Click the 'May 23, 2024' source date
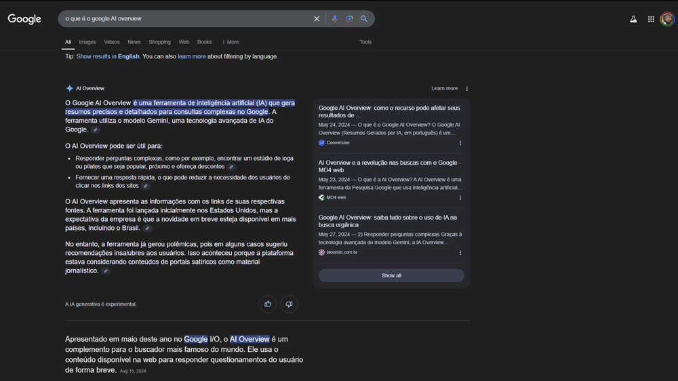Image resolution: width=678 pixels, height=381 pixels. tap(334, 180)
